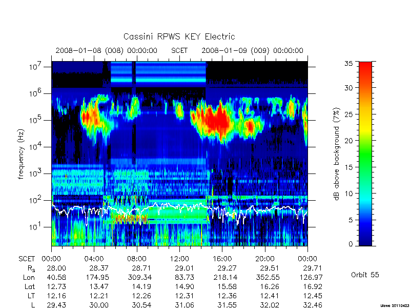The height and width of the screenshot is (308, 410).
Task: Click the color bar tick label "30"
Action: 348,88
